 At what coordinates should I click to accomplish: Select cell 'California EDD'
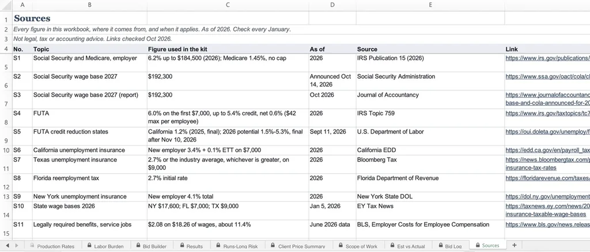click(x=430, y=150)
